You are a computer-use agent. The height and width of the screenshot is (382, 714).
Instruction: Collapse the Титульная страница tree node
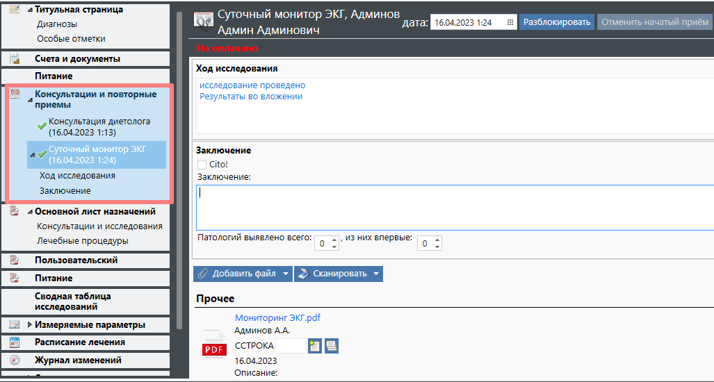29,10
